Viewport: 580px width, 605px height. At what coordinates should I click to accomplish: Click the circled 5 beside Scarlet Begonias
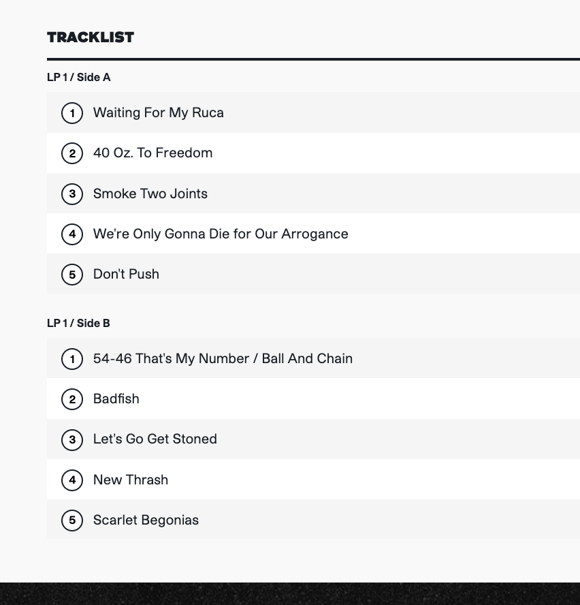coord(72,520)
